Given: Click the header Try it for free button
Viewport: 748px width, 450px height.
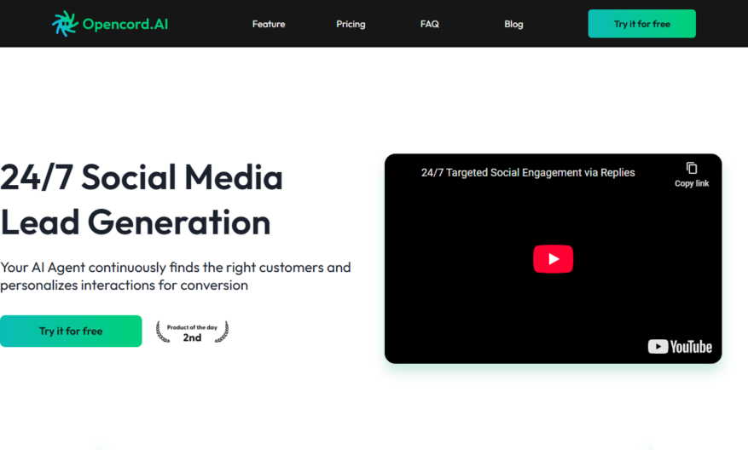Looking at the screenshot, I should click(641, 24).
